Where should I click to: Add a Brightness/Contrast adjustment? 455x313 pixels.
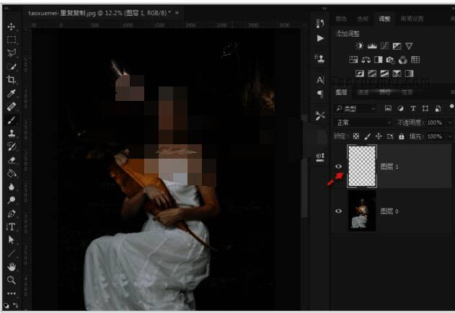(359, 46)
